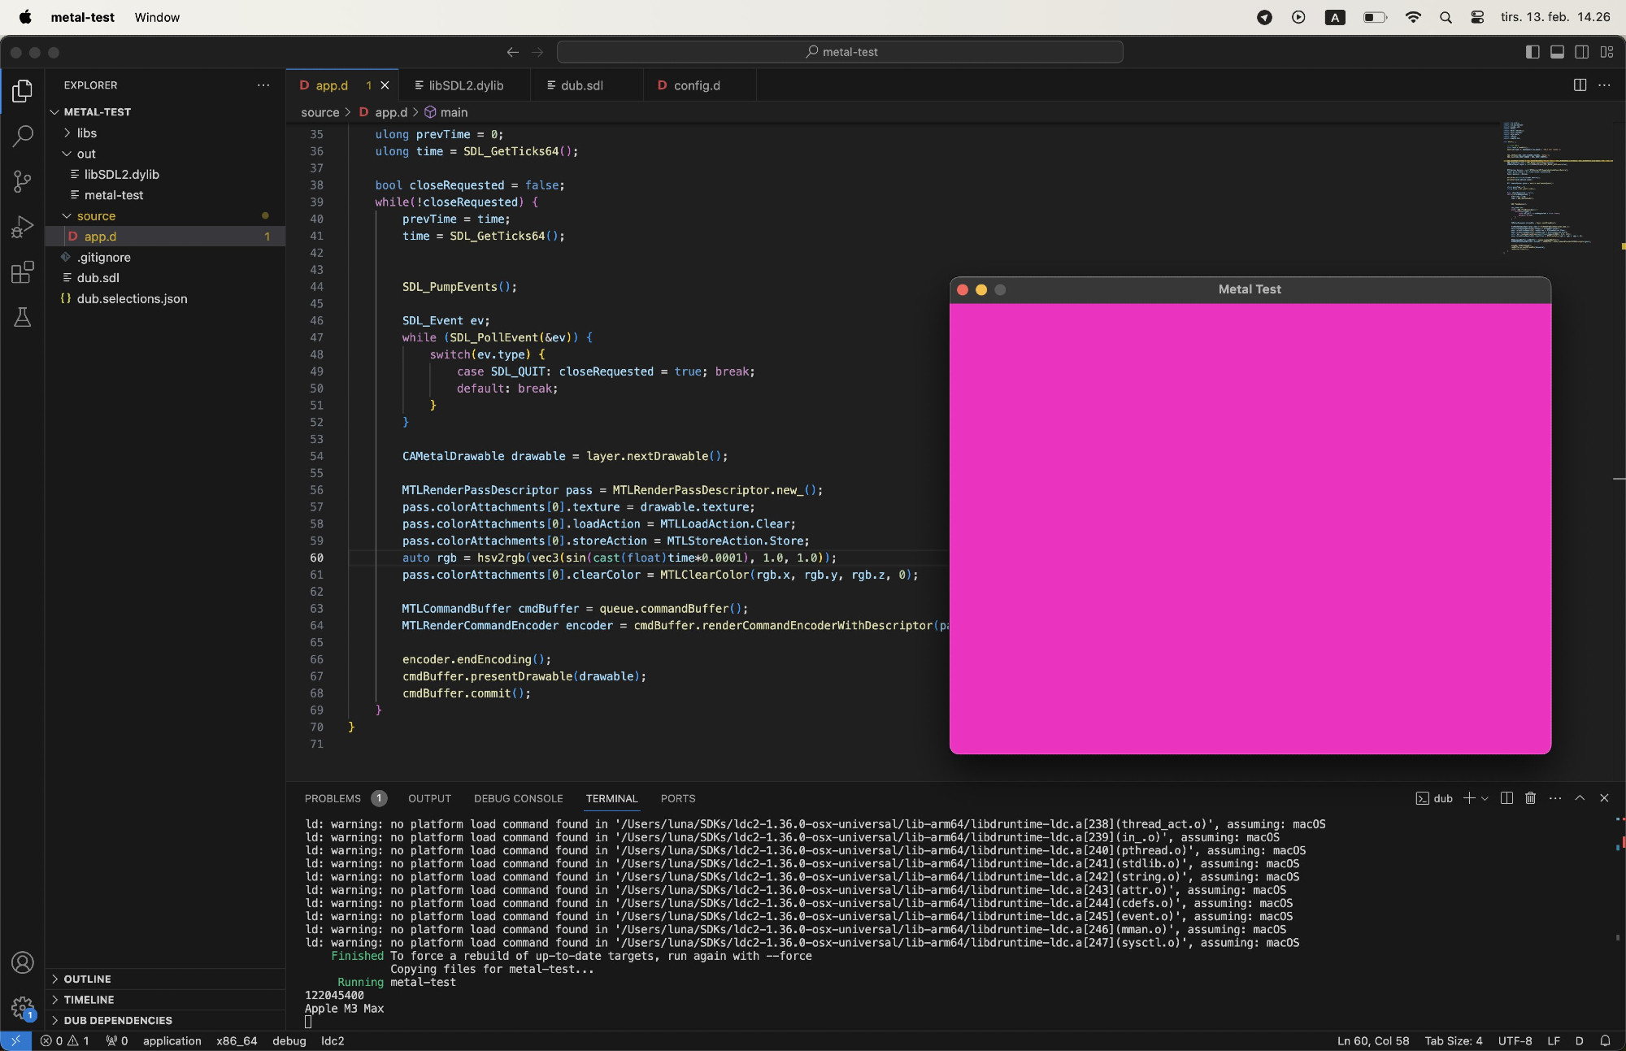This screenshot has height=1051, width=1626.
Task: Click Tab Size: 4 indicator
Action: pyautogui.click(x=1453, y=1040)
